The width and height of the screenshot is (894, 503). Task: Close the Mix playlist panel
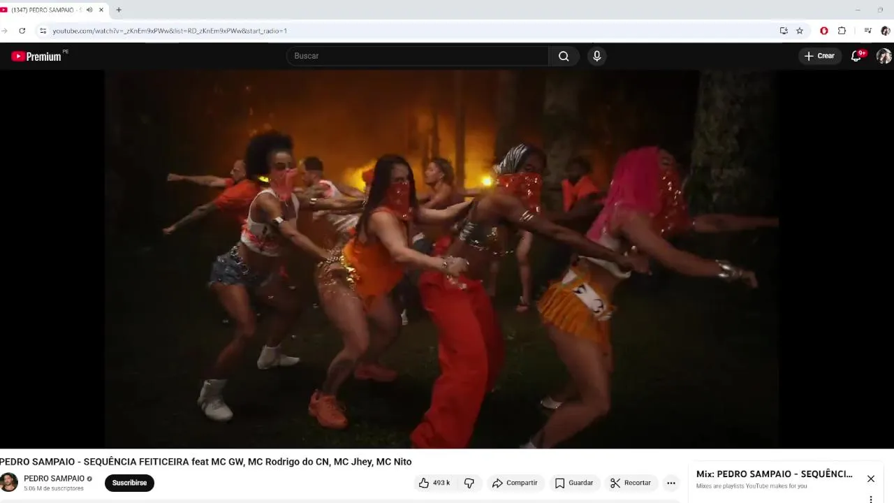(x=871, y=479)
